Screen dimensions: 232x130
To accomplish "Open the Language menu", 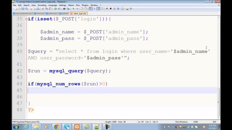I will click(x=53, y=5).
